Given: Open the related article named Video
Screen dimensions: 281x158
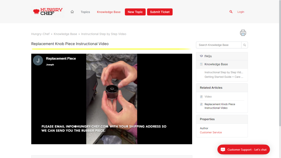Looking at the screenshot, I should point(208,97).
